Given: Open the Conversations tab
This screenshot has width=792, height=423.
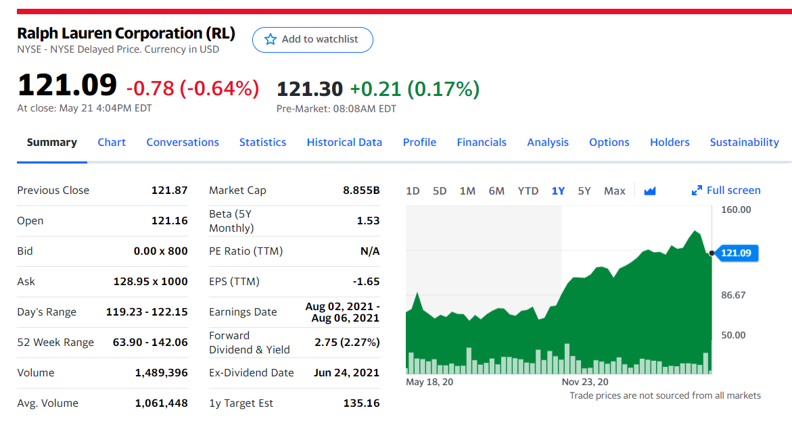Looking at the screenshot, I should 183,143.
